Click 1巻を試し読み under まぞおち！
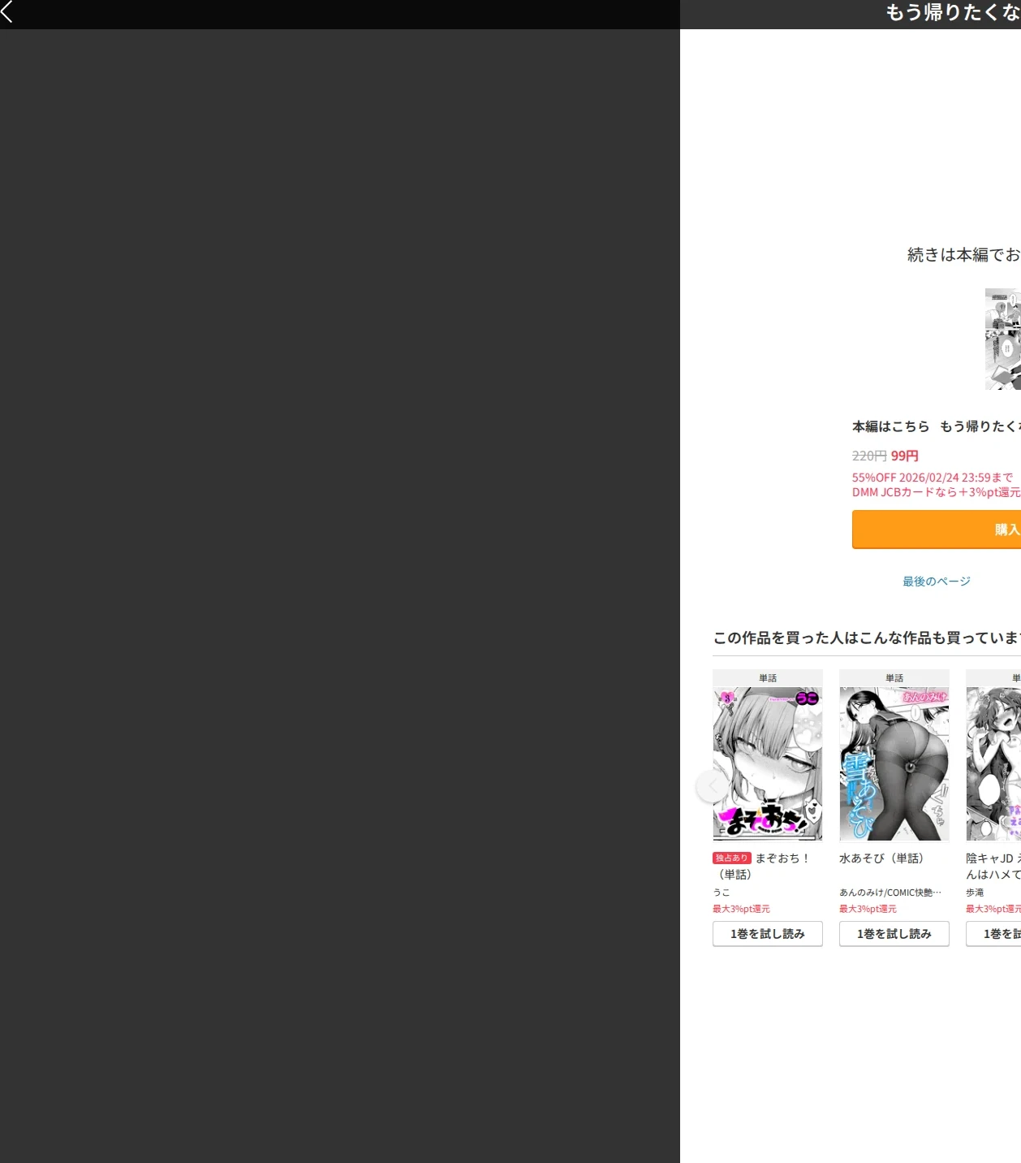Viewport: 1021px width, 1163px height. point(768,933)
